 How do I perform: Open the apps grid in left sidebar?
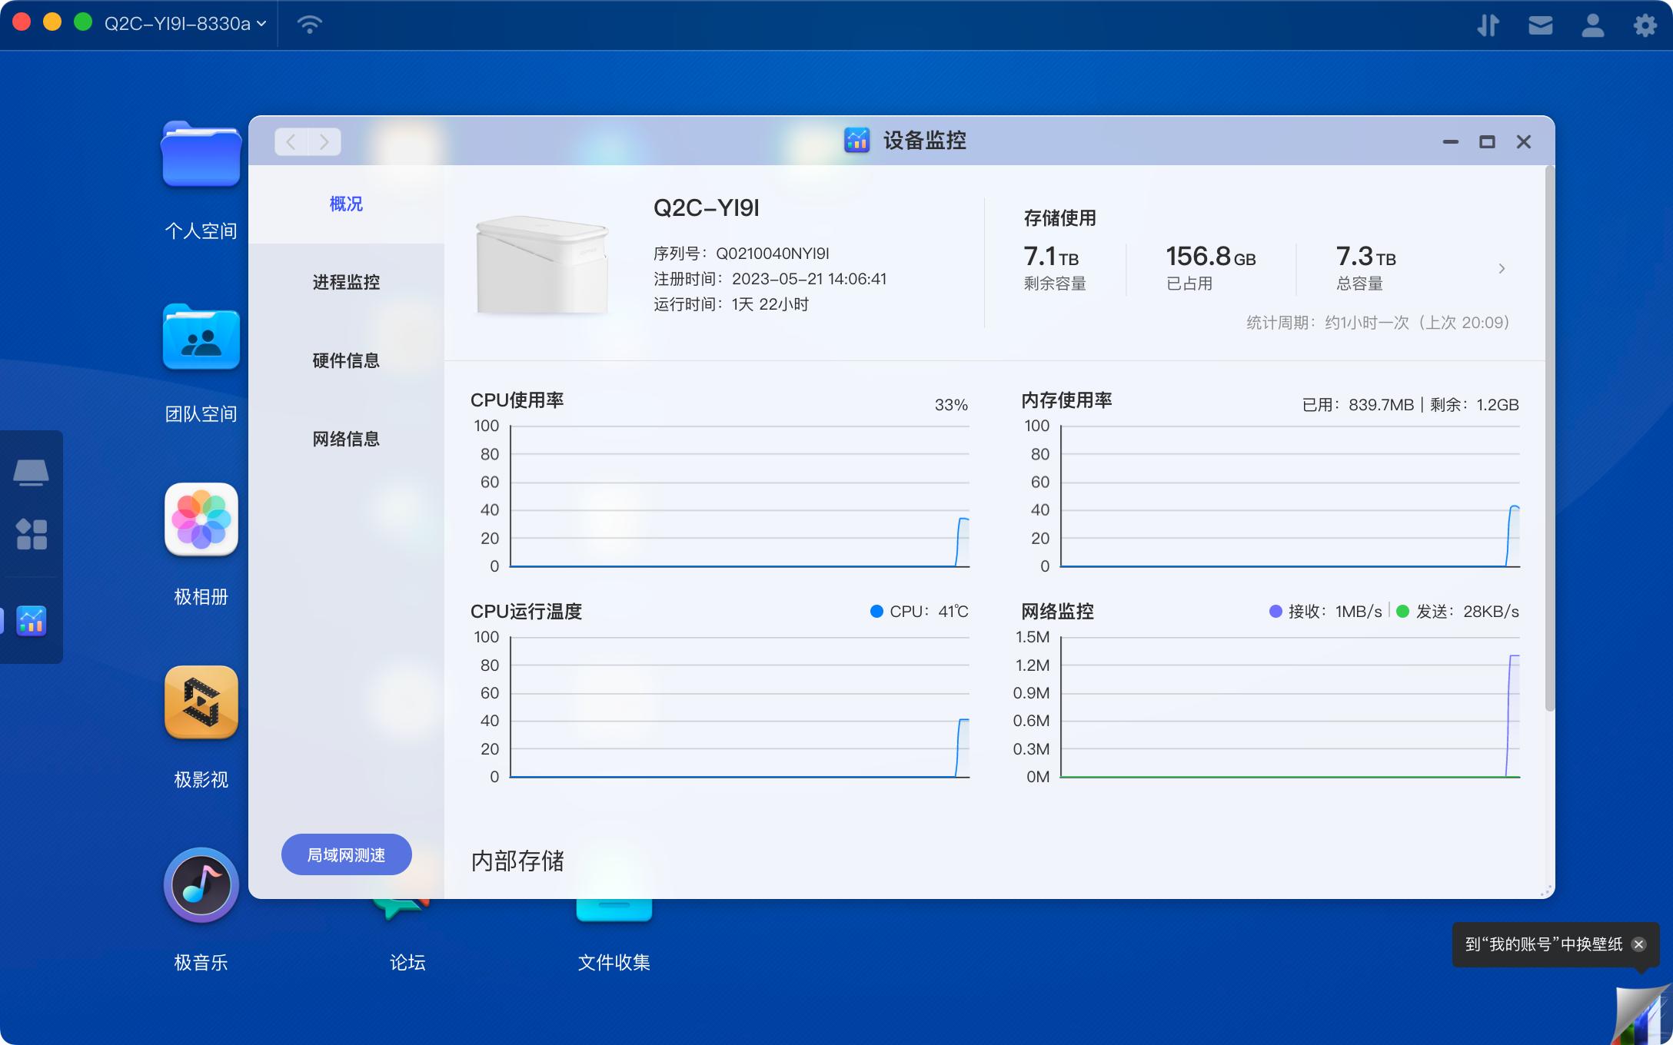coord(32,532)
